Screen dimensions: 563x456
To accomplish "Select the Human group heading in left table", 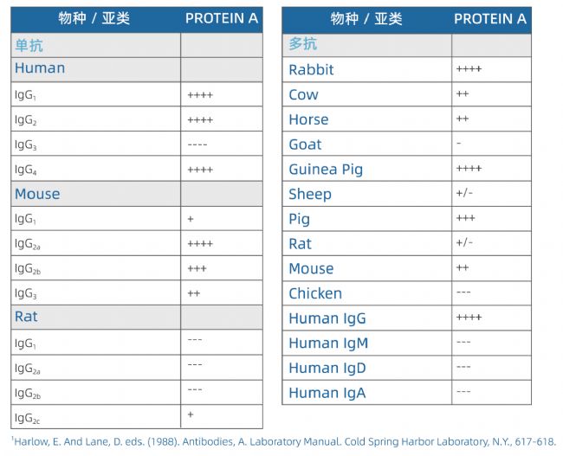I will point(40,68).
